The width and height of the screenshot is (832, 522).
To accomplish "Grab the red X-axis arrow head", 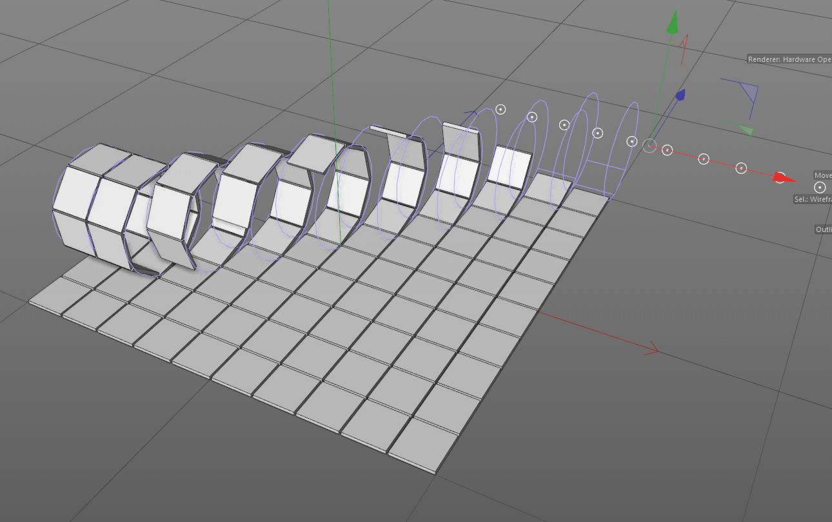I will point(784,177).
